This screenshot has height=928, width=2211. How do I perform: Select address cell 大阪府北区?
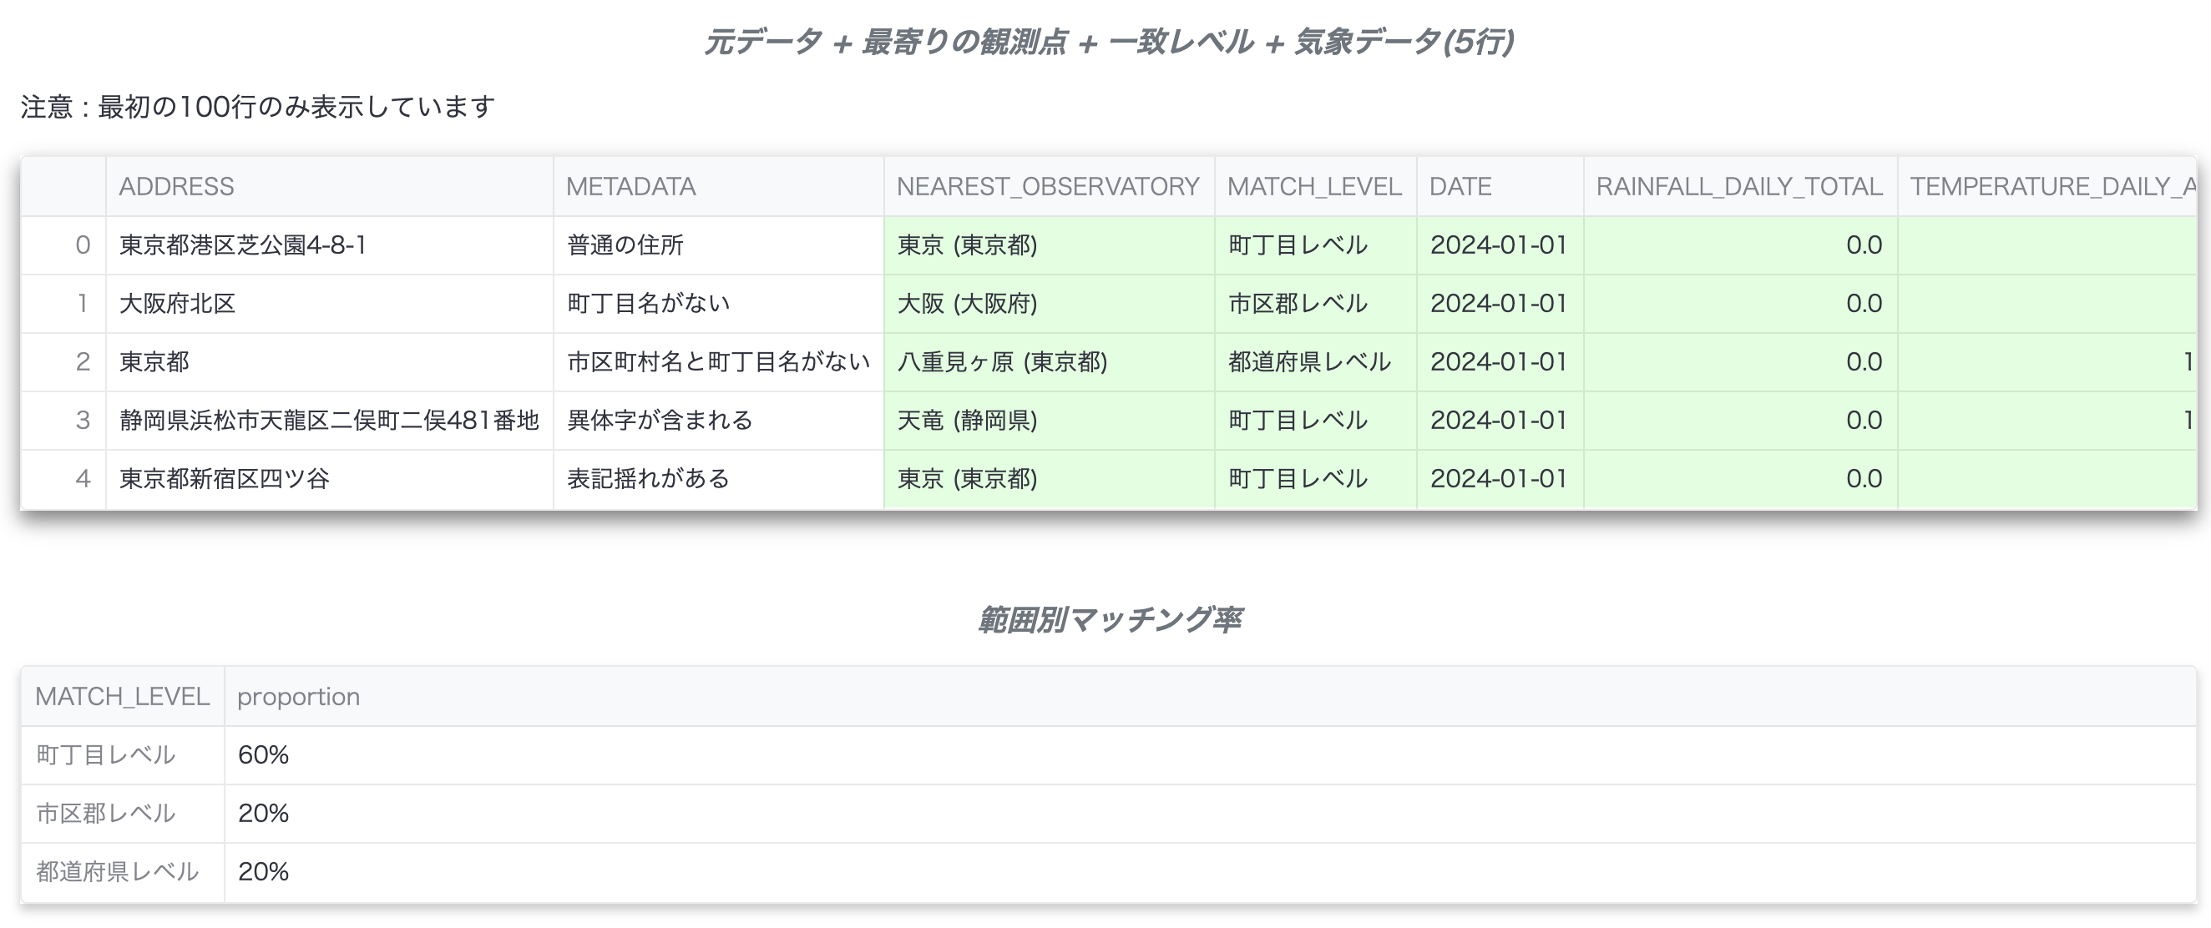330,304
